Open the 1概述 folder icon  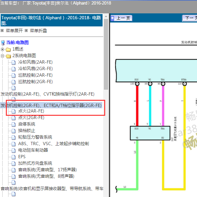click(8, 50)
